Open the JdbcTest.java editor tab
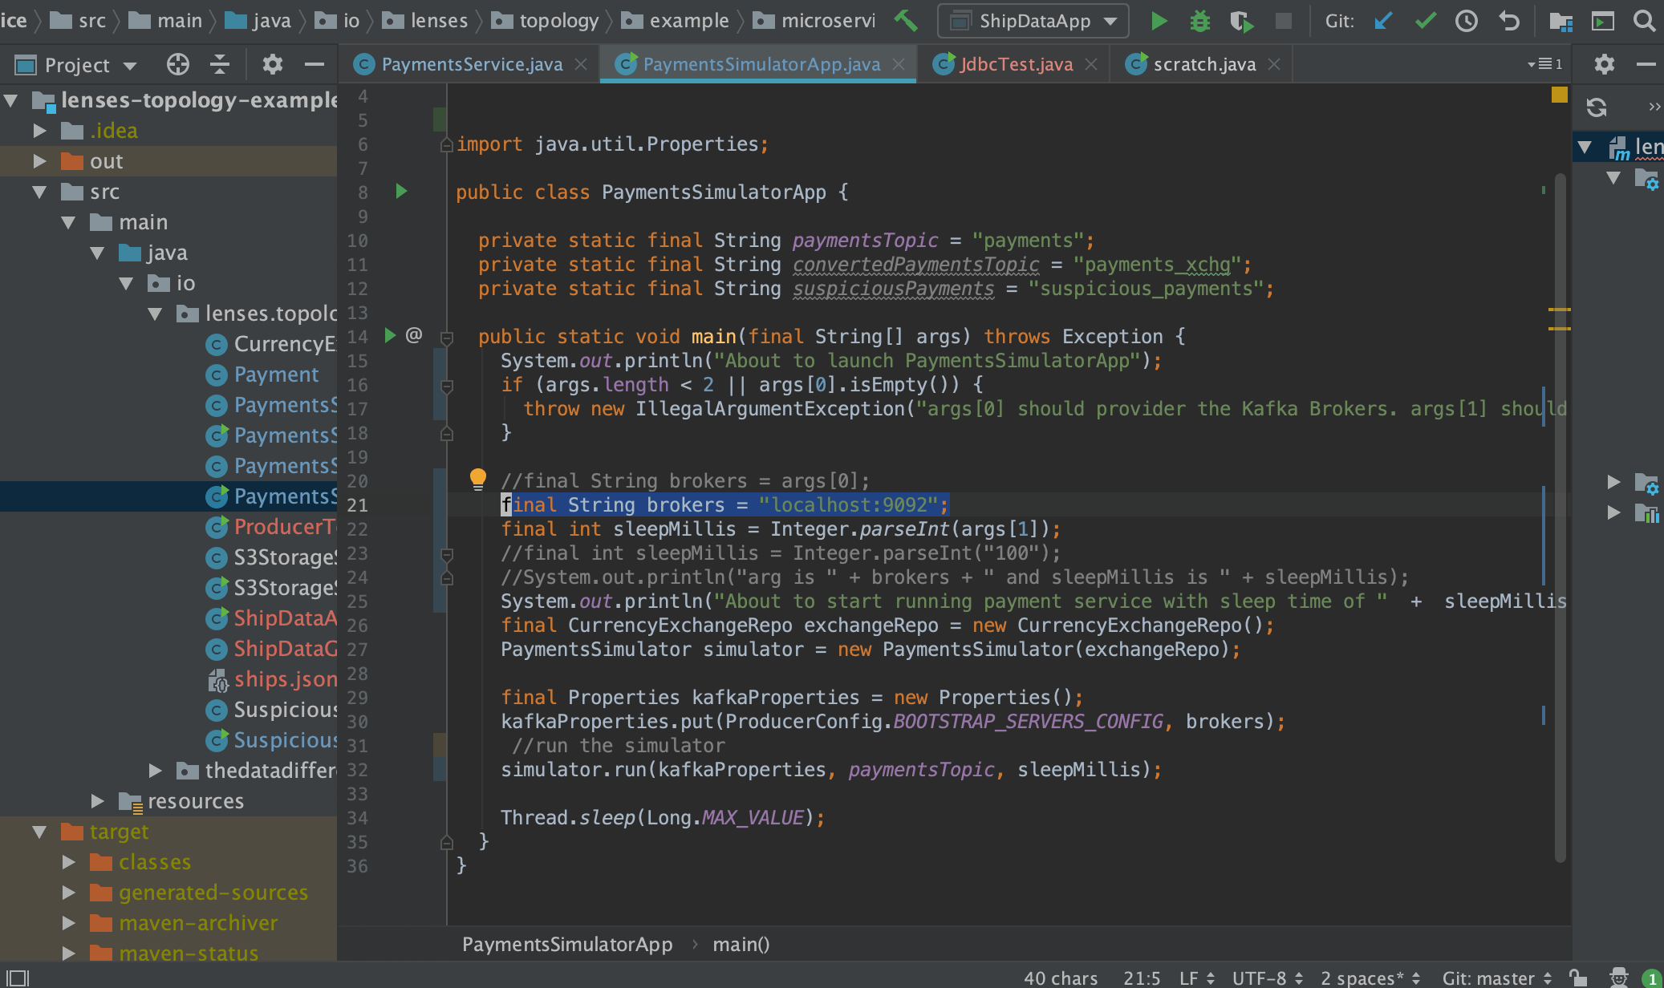 pos(1016,64)
